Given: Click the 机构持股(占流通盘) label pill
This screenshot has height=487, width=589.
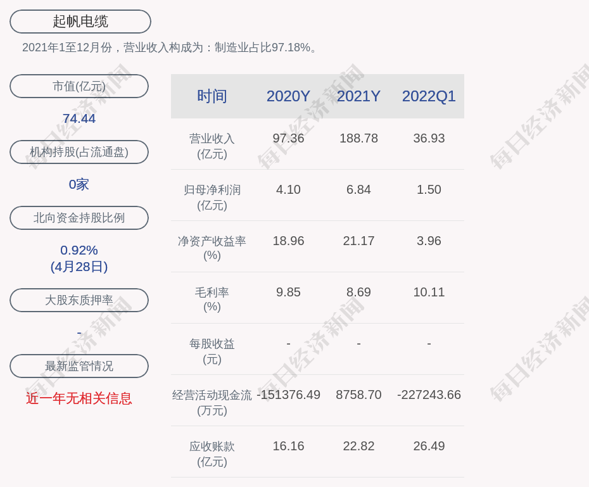Looking at the screenshot, I should tap(79, 152).
